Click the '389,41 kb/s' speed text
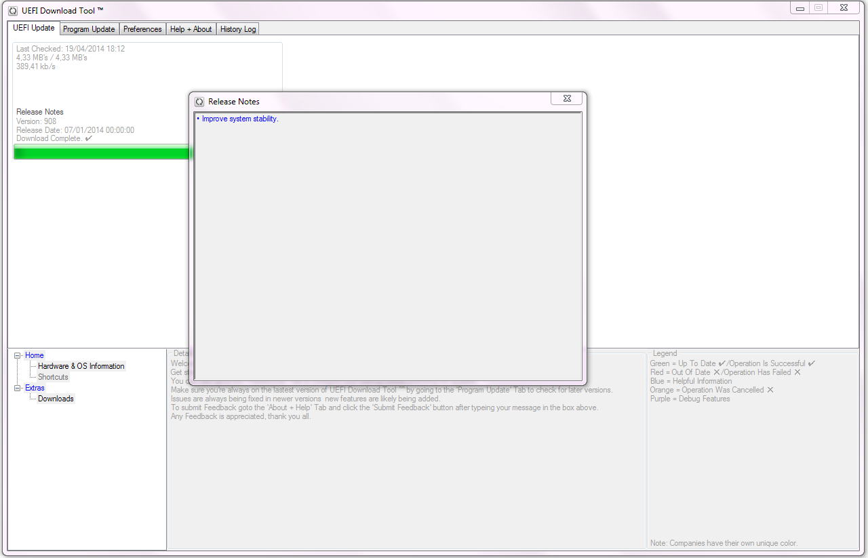868x558 pixels. 36,66
